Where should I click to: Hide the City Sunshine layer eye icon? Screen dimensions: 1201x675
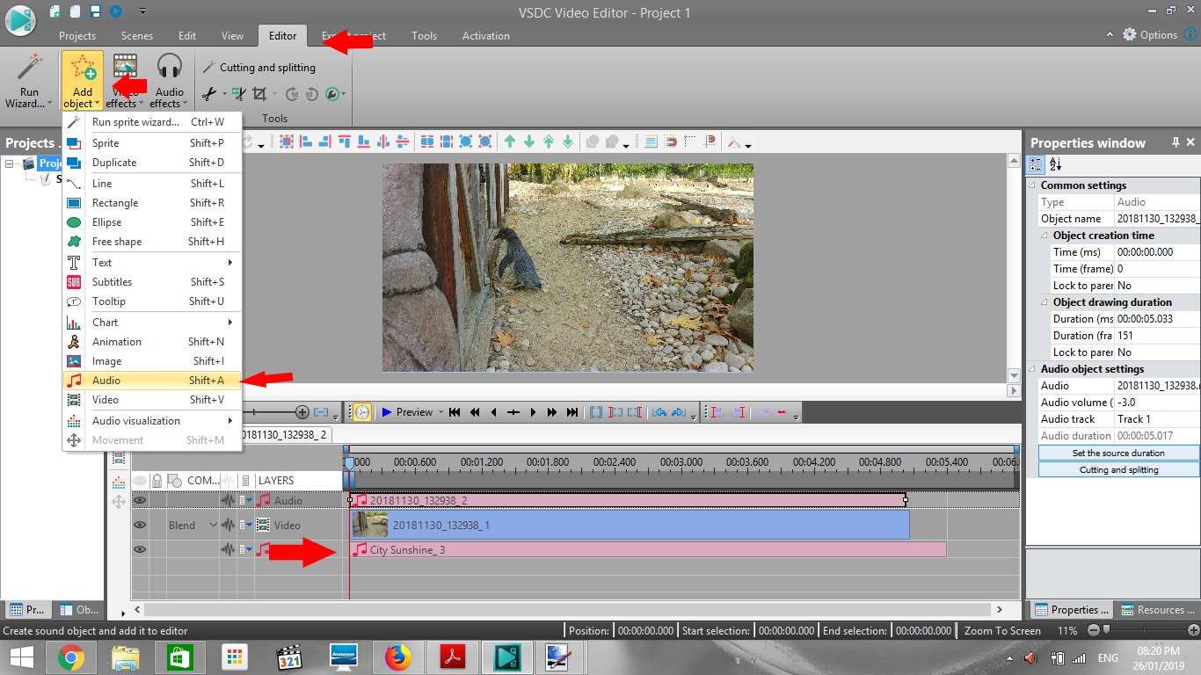point(140,549)
